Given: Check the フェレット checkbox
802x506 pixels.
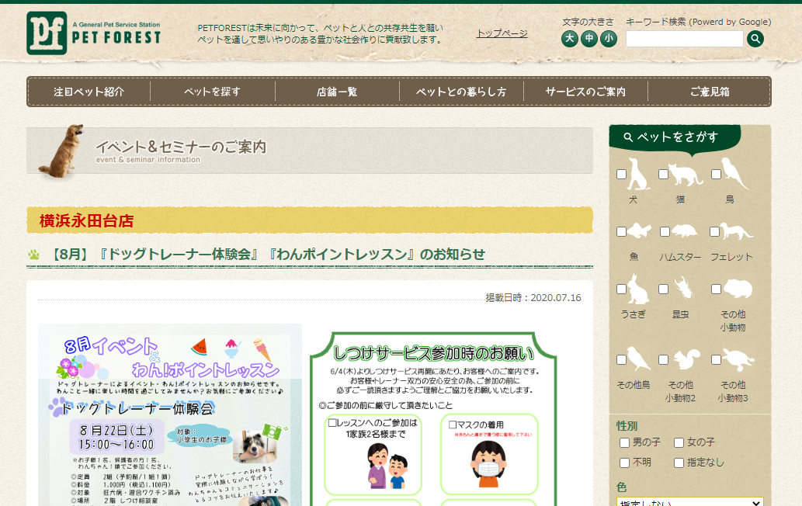Looking at the screenshot, I should pyautogui.click(x=714, y=231).
